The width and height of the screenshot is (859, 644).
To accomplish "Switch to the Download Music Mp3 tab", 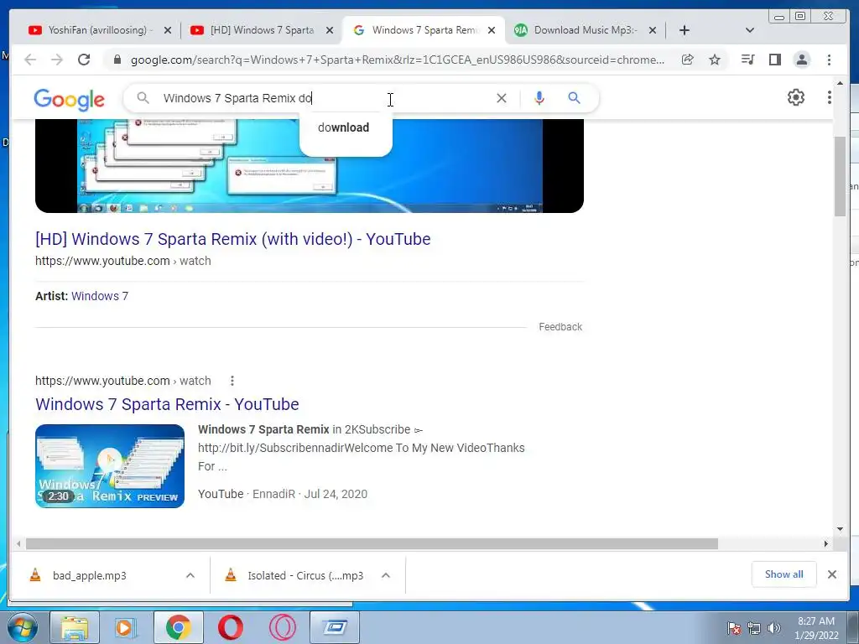I will point(585,30).
